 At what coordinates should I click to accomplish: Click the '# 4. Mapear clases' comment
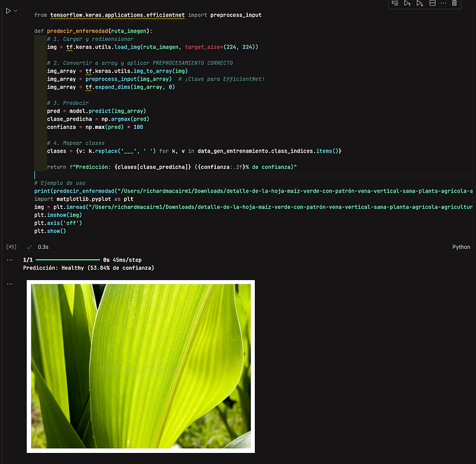click(x=75, y=143)
